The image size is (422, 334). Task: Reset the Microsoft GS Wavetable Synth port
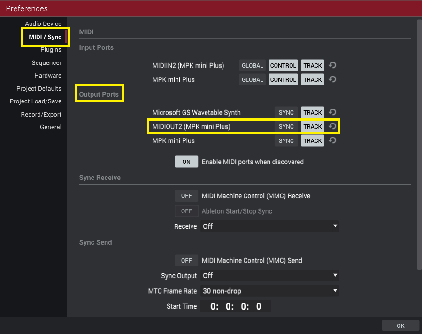click(x=332, y=112)
